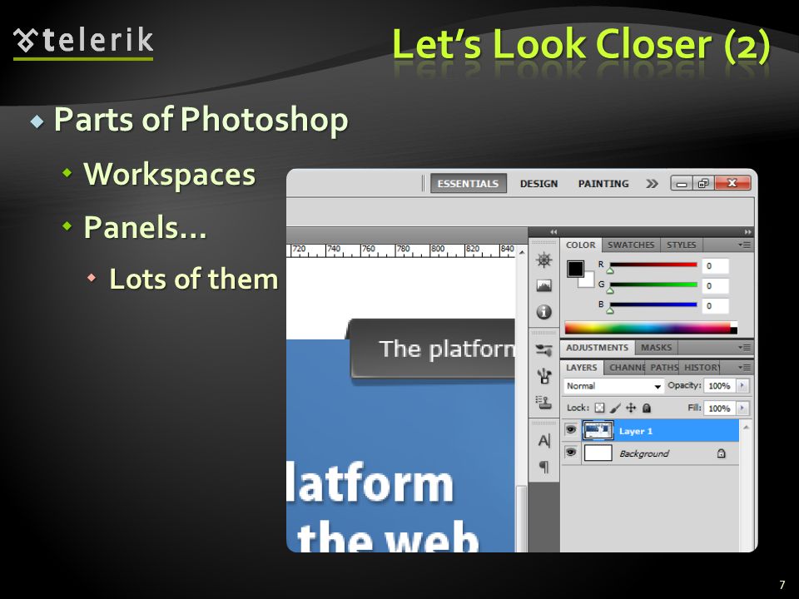Screen dimensions: 799x599
Task: Click the G value input field
Action: tap(716, 285)
